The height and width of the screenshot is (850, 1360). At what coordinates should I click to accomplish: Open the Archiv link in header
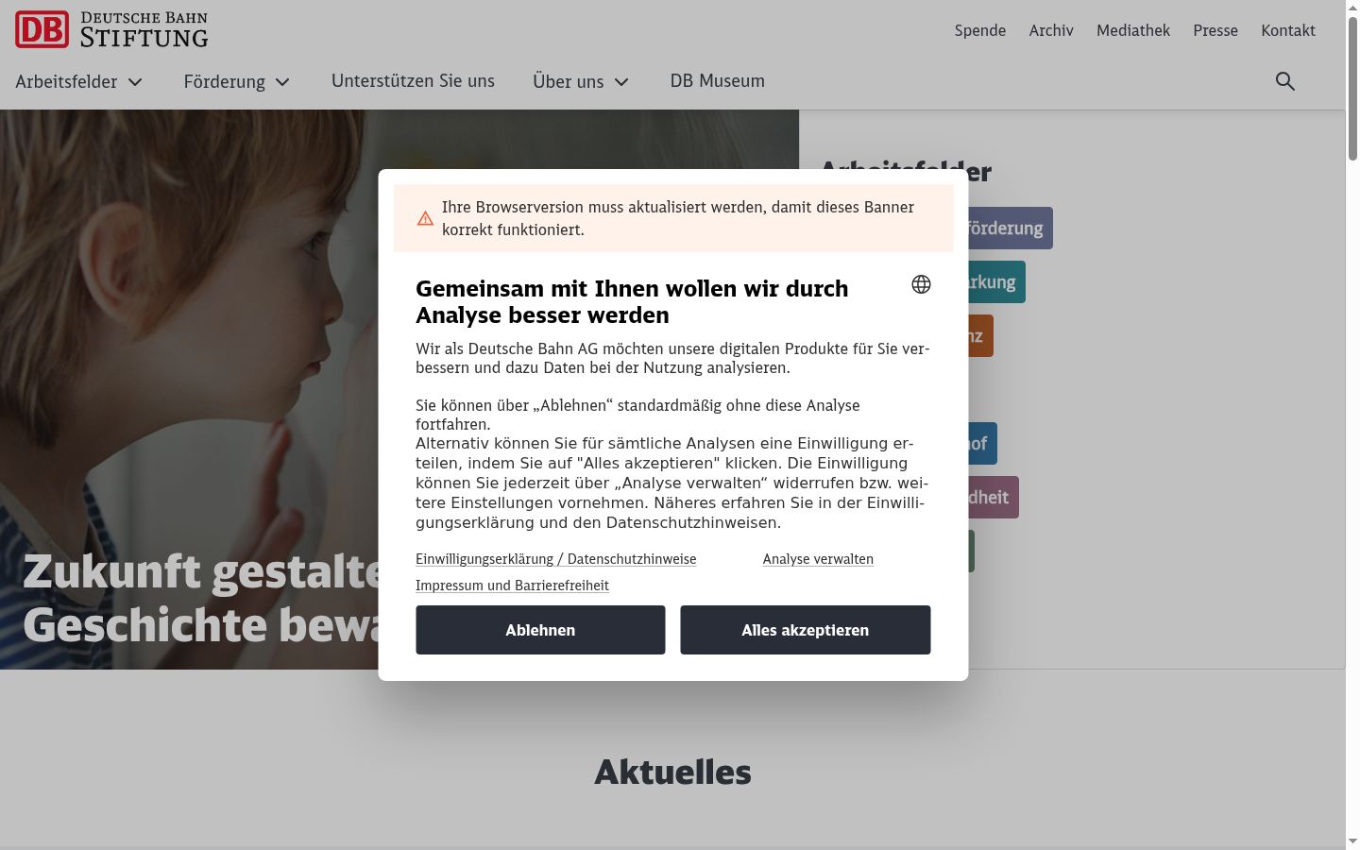click(x=1051, y=30)
